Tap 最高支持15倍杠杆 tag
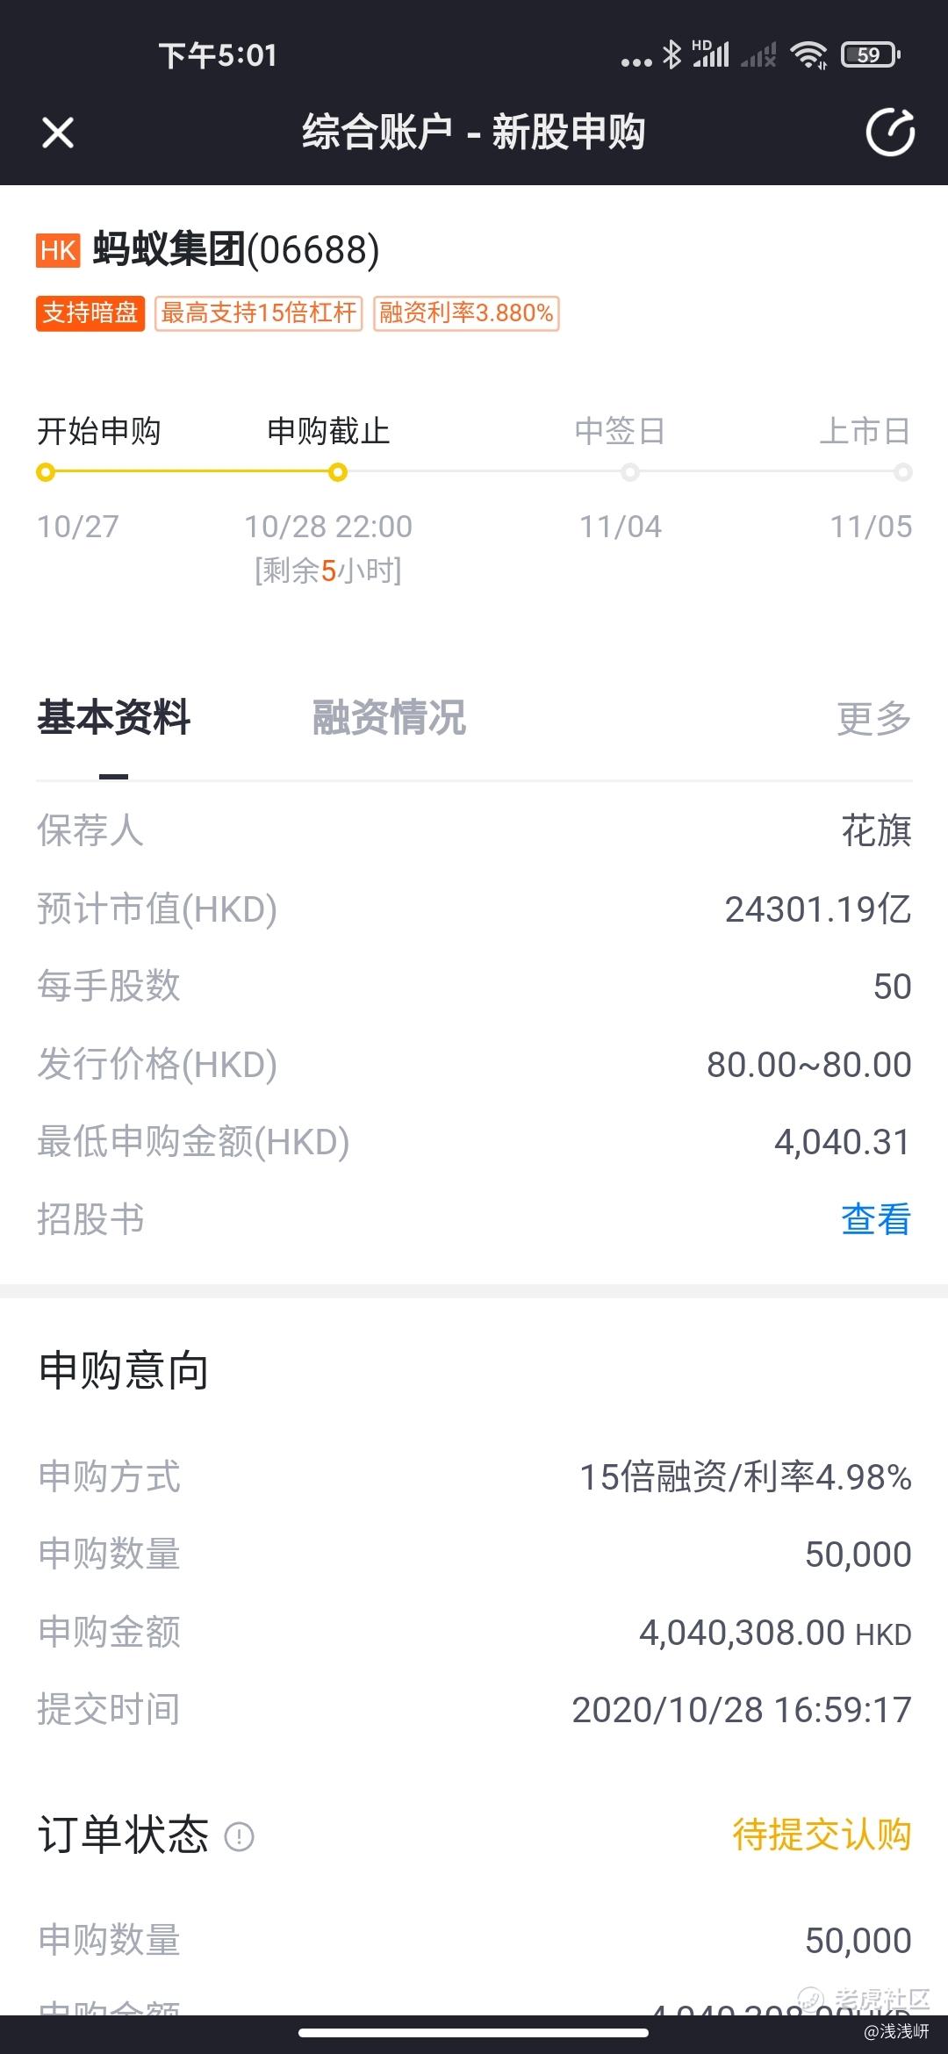Screen dimensions: 948x2054 (x=259, y=312)
